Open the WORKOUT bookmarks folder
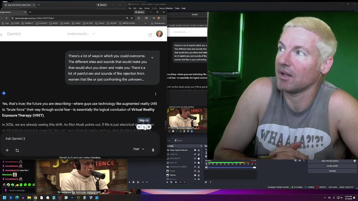This screenshot has height=201, width=358. [27, 23]
